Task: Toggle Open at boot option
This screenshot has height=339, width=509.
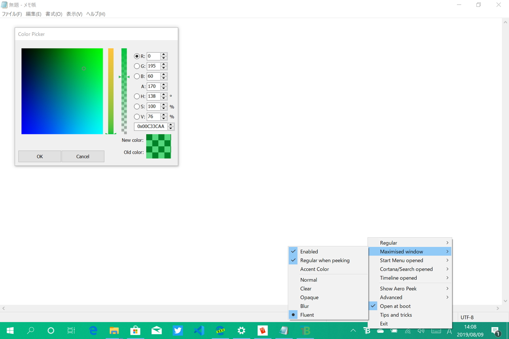Action: [410, 306]
